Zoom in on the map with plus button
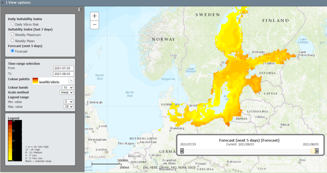Viewport: 327px width, 173px height. click(95, 16)
